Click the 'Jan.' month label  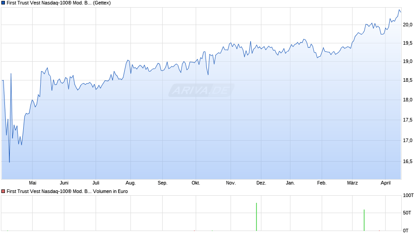tap(290, 183)
